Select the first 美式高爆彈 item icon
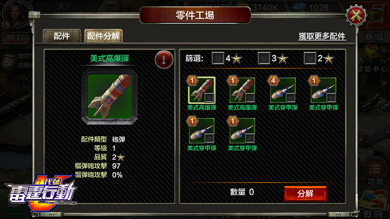The image size is (390, 219). coord(202,90)
